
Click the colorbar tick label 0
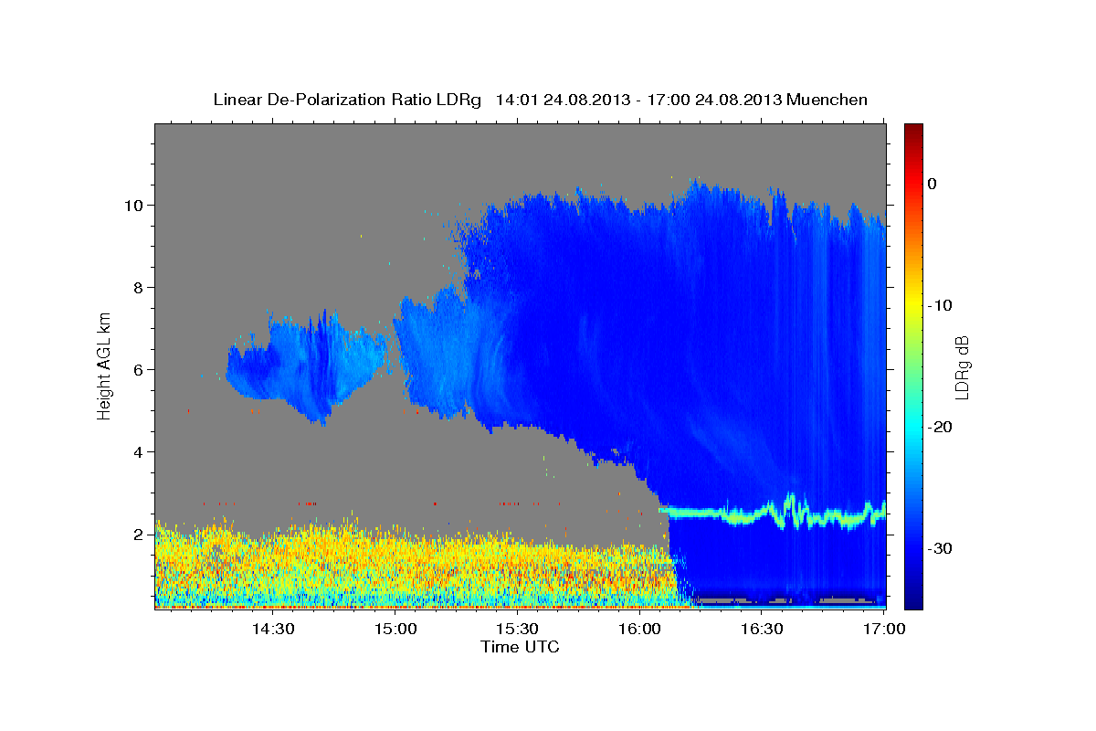click(932, 184)
